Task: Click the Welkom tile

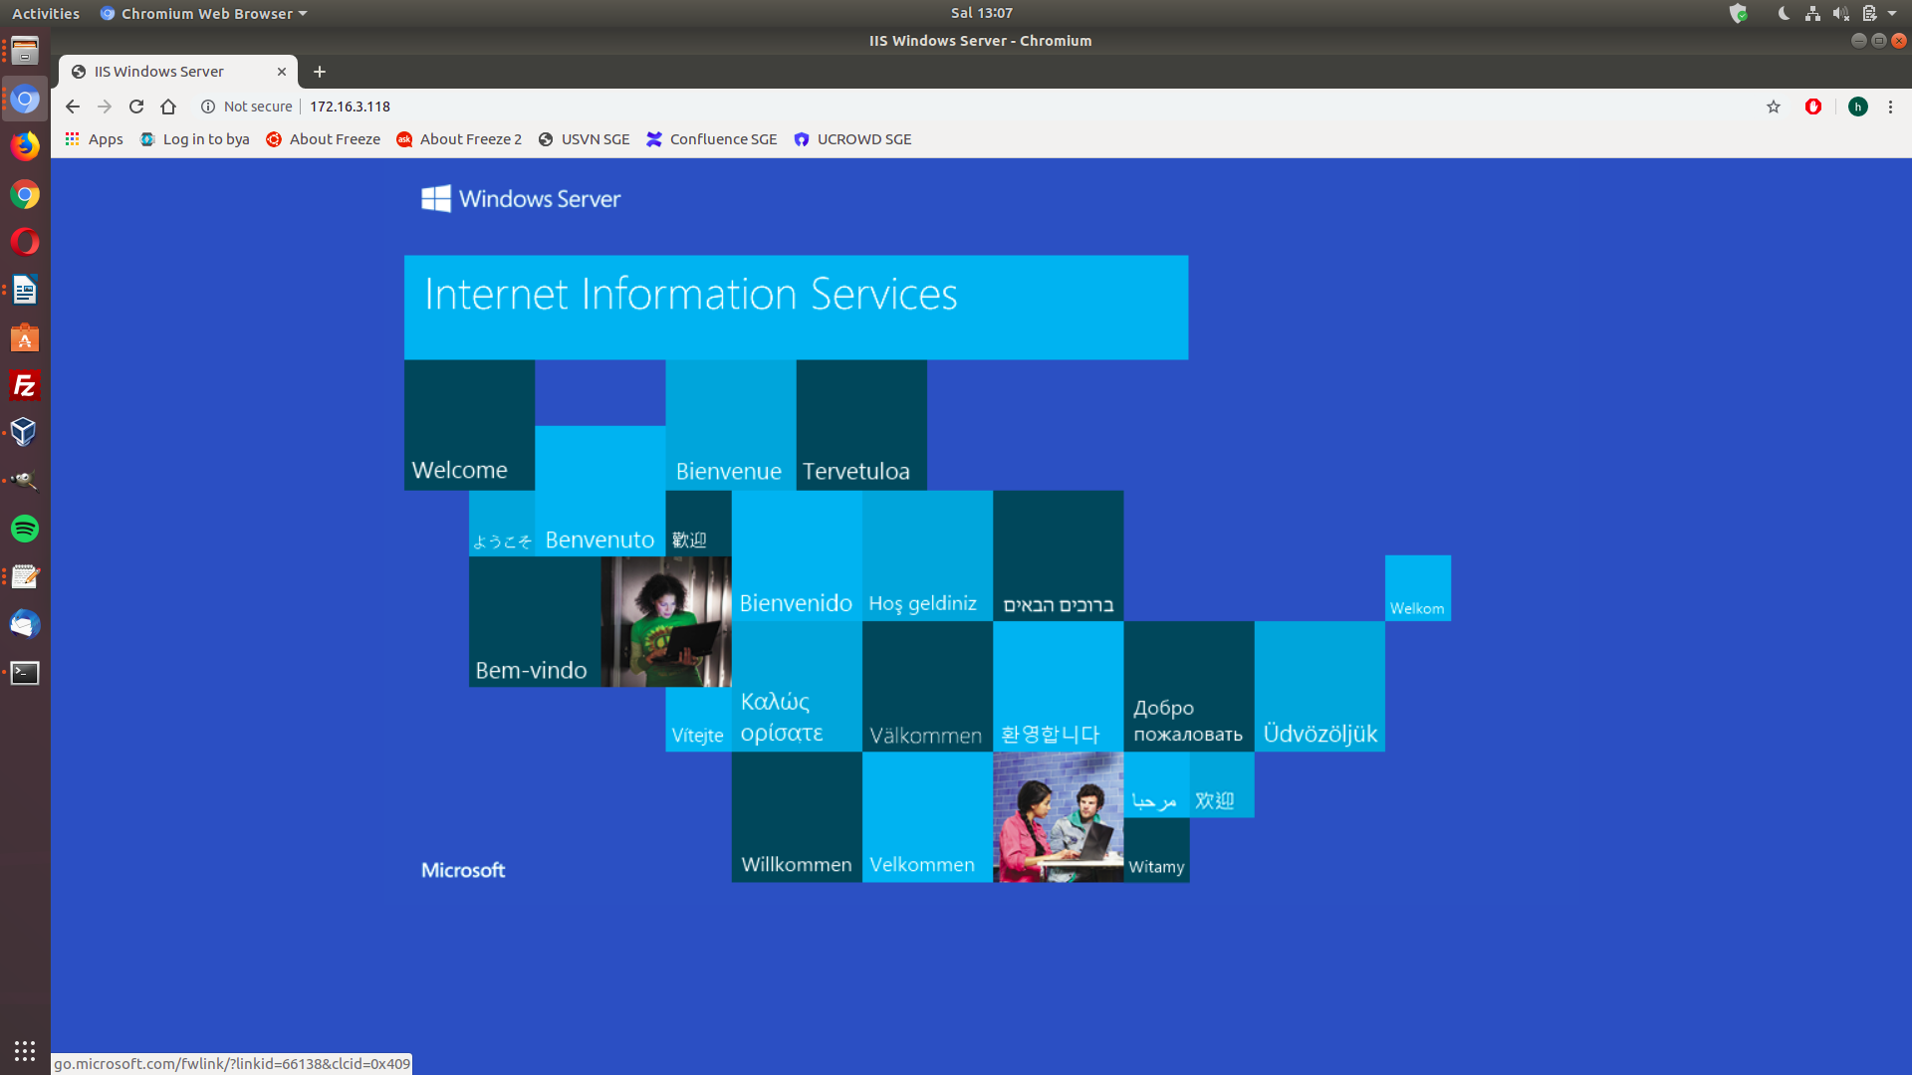Action: pyautogui.click(x=1418, y=588)
